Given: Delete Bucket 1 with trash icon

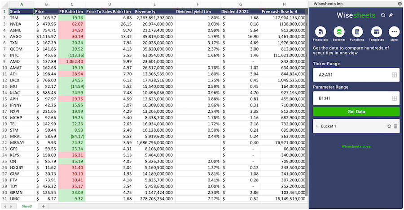Looking at the screenshot, I should point(395,126).
